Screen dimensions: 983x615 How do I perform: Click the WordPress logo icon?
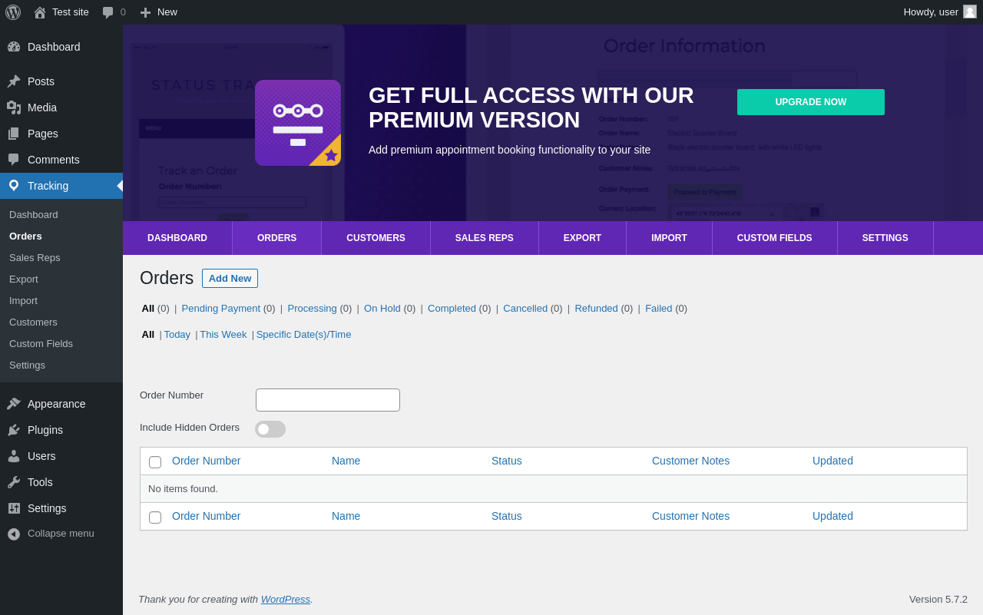point(13,12)
